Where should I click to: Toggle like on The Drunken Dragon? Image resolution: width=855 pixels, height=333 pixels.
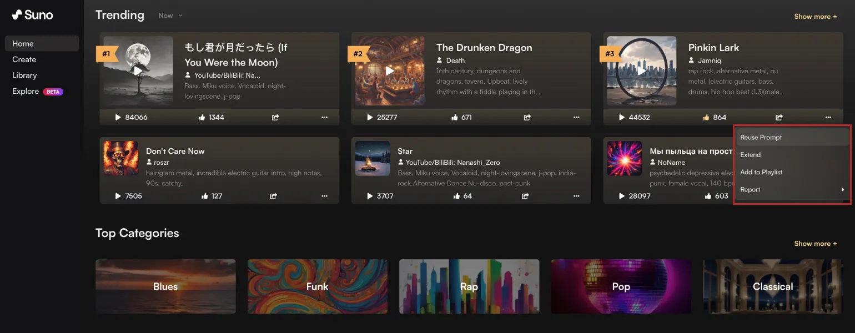coord(455,118)
